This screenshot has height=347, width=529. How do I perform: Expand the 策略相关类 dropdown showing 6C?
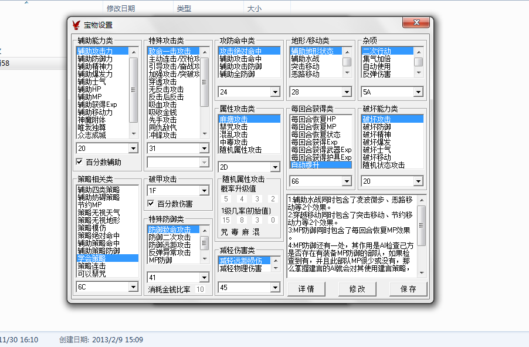[x=133, y=287]
